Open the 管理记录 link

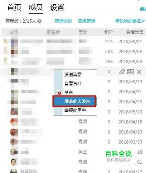tap(63, 21)
